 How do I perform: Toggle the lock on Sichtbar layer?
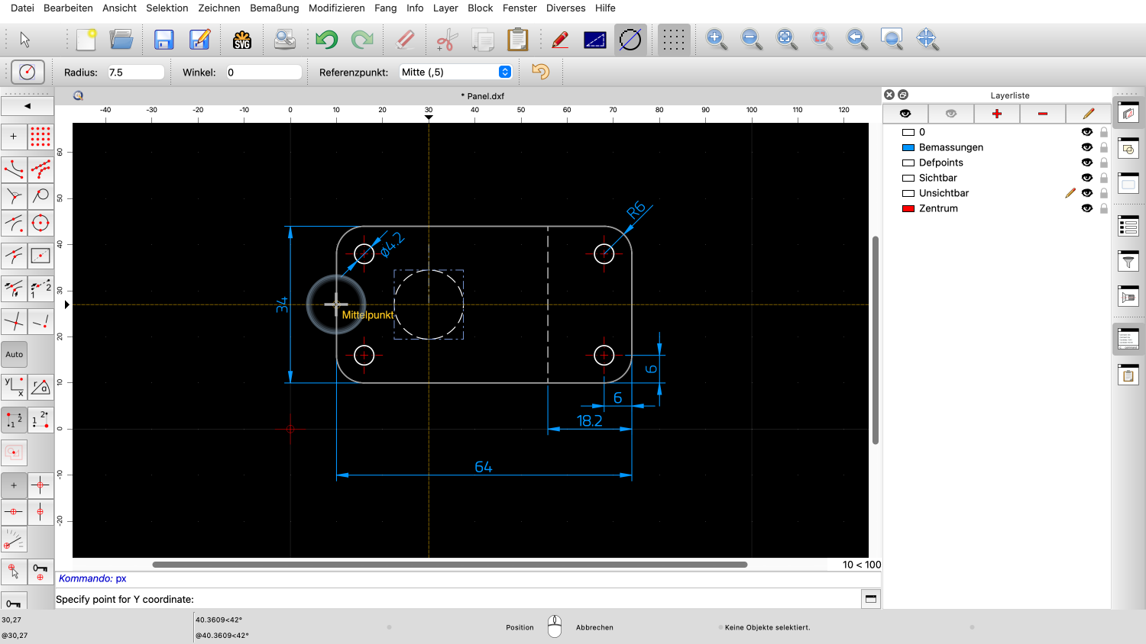click(1104, 178)
